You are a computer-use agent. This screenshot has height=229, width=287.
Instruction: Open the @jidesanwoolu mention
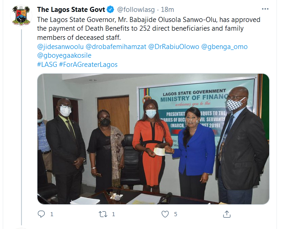pyautogui.click(x=60, y=47)
